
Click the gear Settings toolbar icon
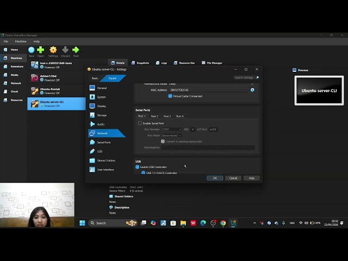point(53,50)
